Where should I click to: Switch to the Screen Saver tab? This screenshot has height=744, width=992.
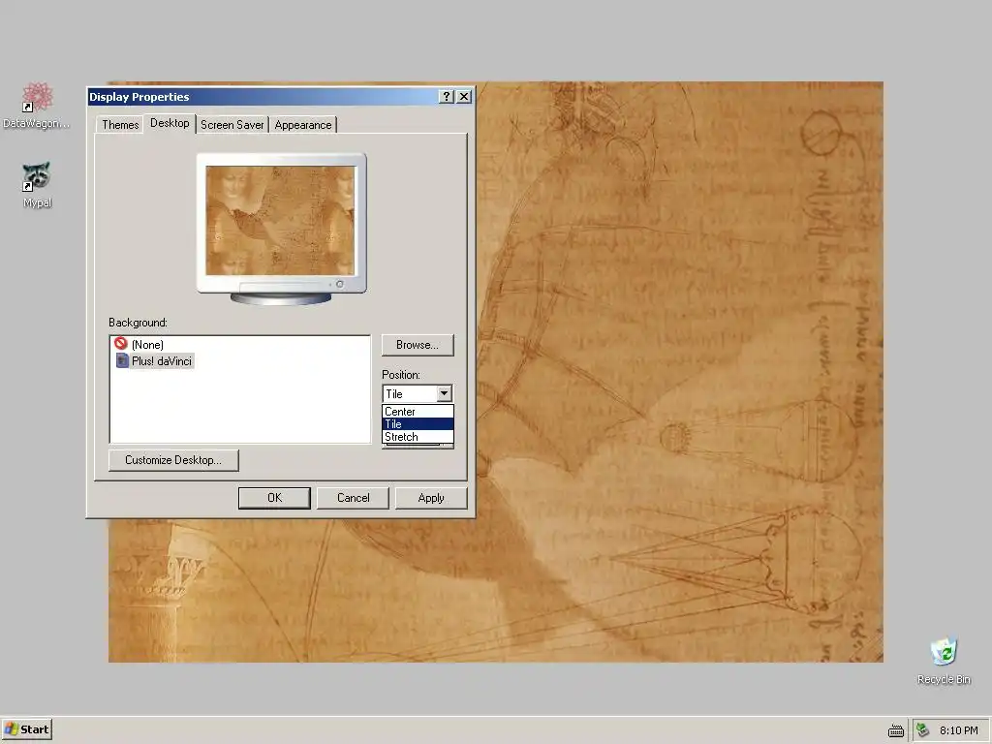point(232,125)
